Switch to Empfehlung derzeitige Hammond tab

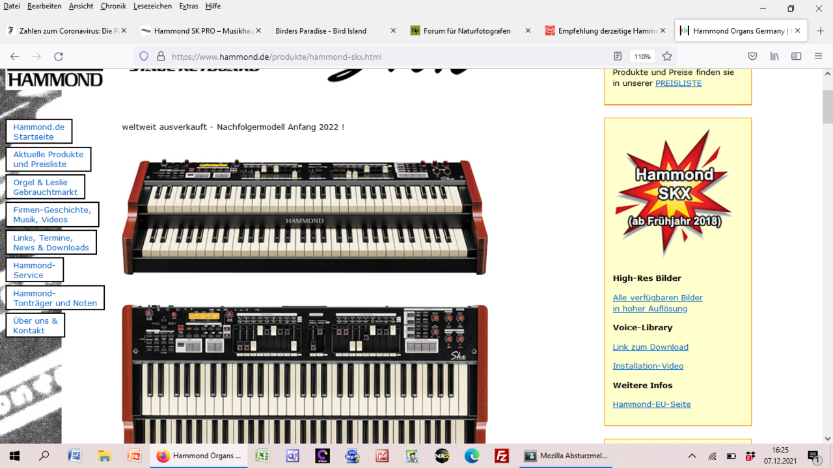tap(606, 31)
